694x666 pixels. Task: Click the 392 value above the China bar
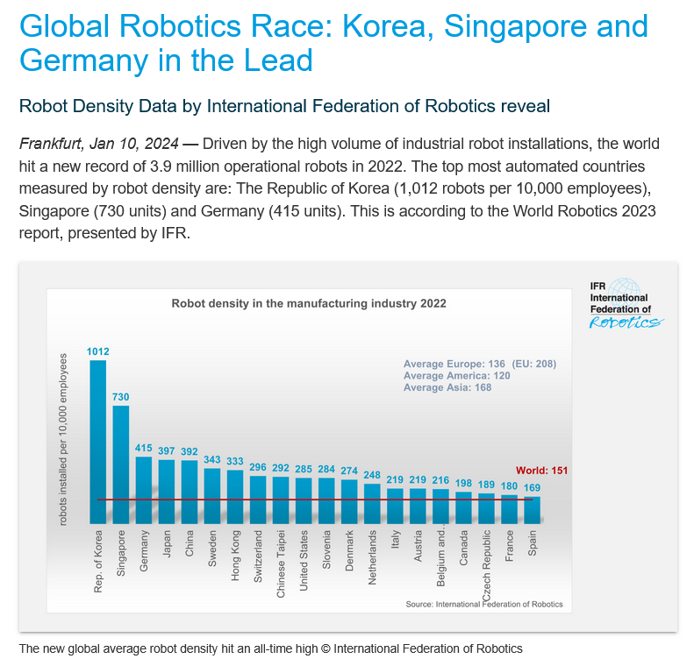coord(189,451)
